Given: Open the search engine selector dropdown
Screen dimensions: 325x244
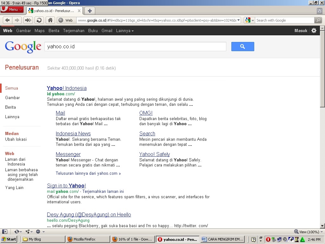Looking at the screenshot, I should pos(249,20).
